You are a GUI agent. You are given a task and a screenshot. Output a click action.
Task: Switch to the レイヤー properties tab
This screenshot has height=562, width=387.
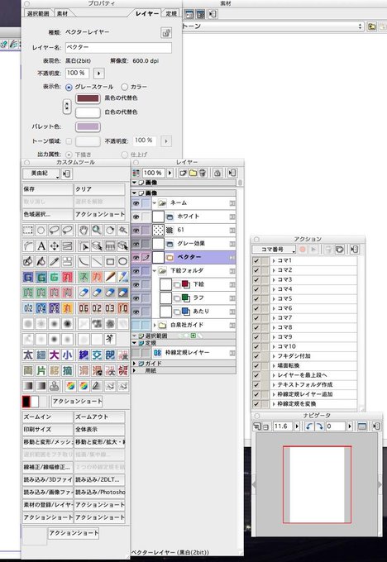pos(147,13)
